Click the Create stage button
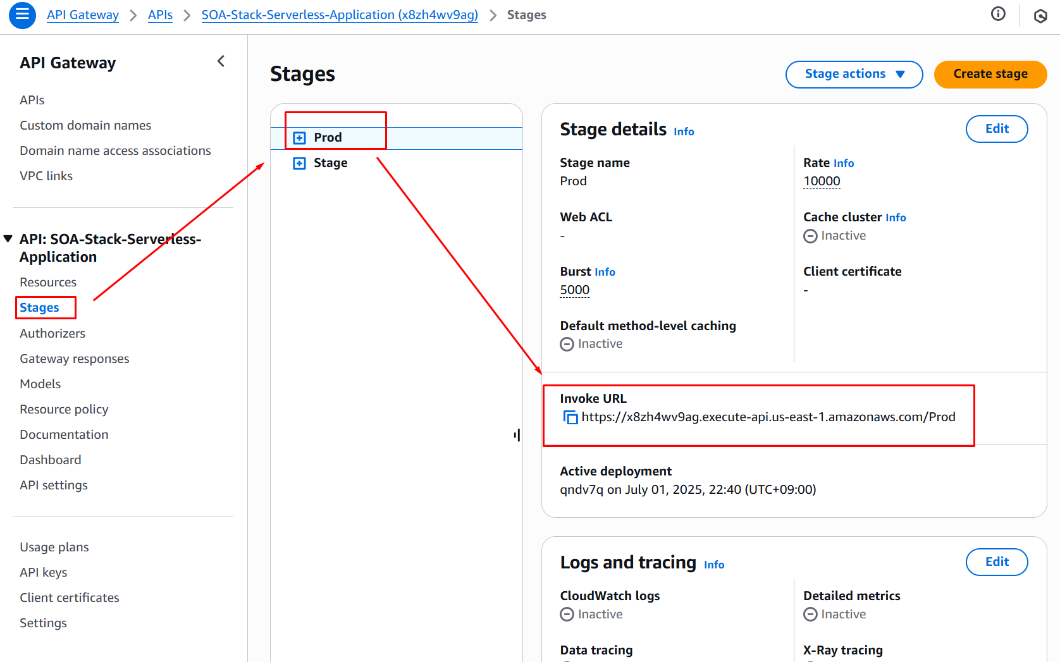 [990, 74]
